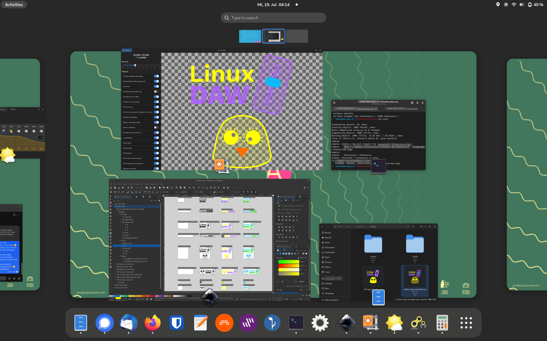
Task: Open Downloads in Files sidebar
Action: coord(330,252)
